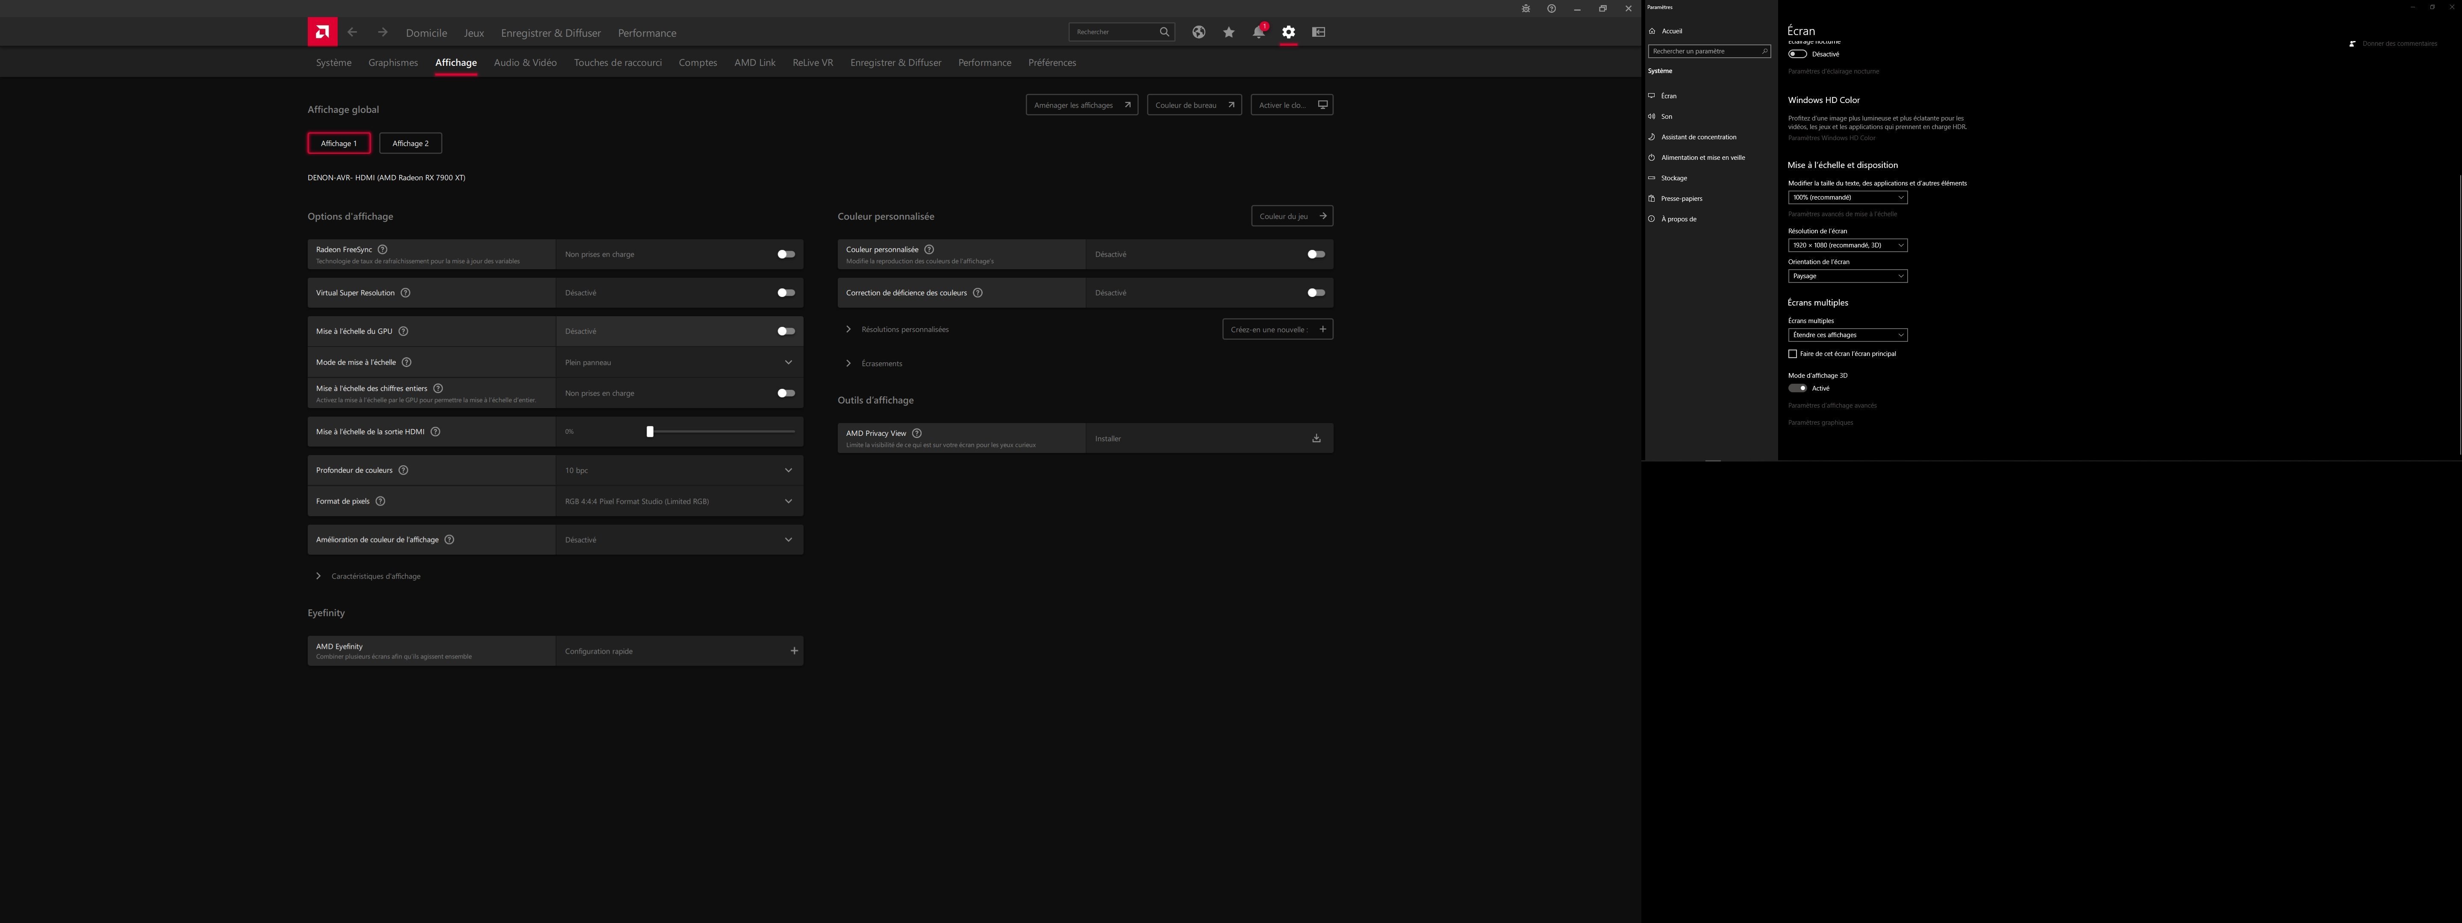Open favorites star icon
The image size is (2462, 923).
tap(1229, 32)
